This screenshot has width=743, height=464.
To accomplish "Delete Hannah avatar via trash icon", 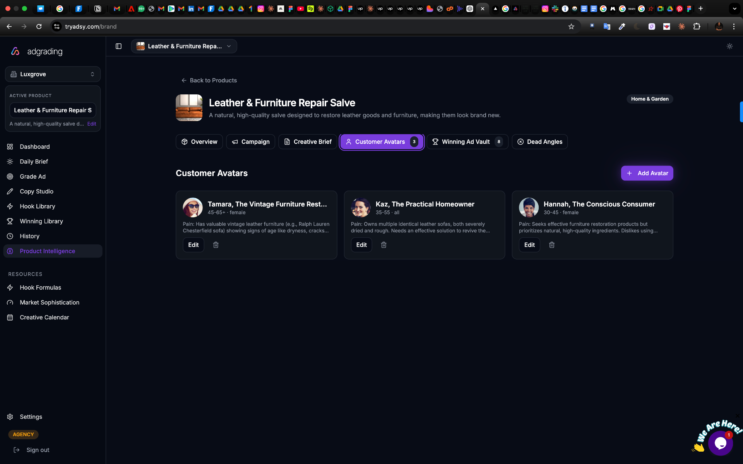I will point(552,245).
